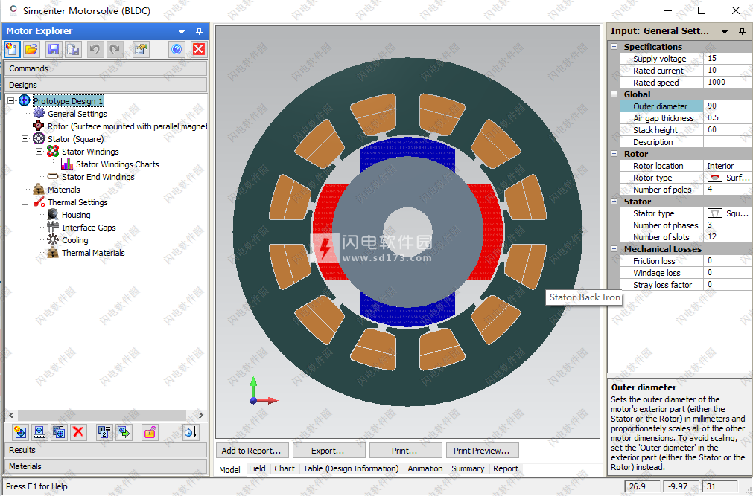
Task: Collapse the Specifications property group
Action: pyautogui.click(x=614, y=47)
